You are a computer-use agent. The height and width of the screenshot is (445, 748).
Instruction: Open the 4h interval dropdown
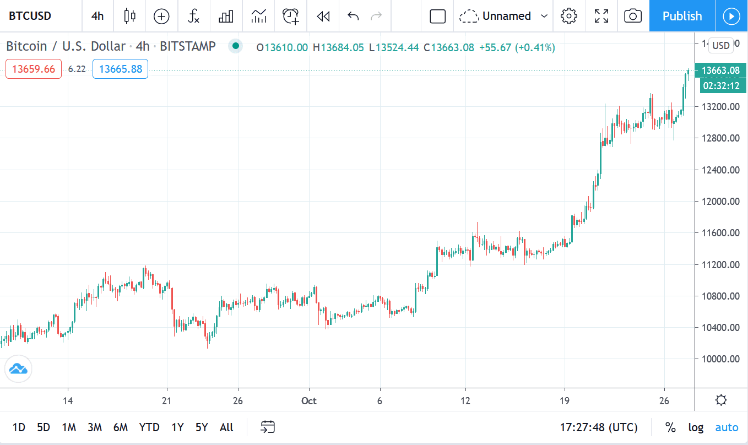pyautogui.click(x=97, y=16)
